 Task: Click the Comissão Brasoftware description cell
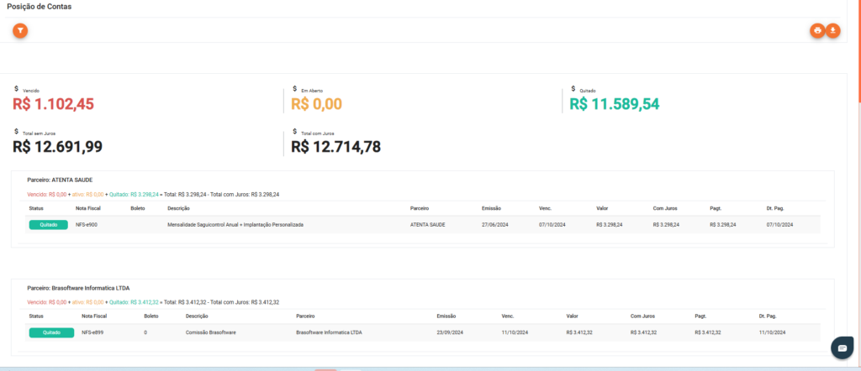click(x=211, y=332)
